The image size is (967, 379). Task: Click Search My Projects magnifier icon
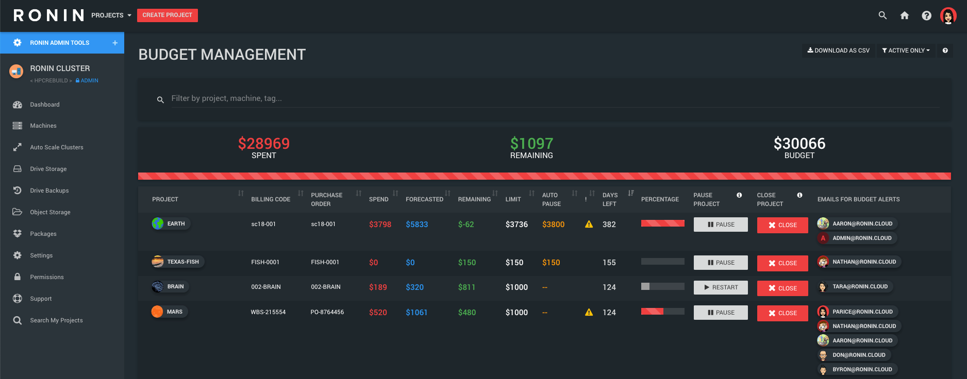[x=18, y=320]
